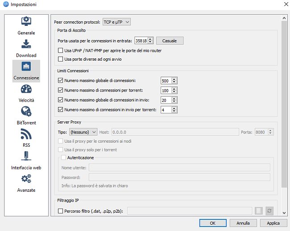Open the RSS feed icon
This screenshot has width=290, height=231.
26,134
